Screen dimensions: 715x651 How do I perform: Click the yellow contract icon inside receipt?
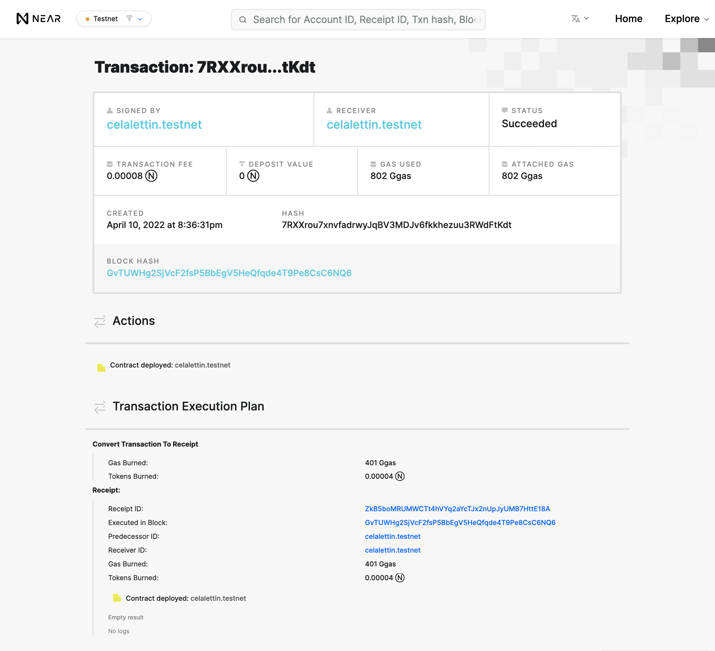[x=117, y=598]
